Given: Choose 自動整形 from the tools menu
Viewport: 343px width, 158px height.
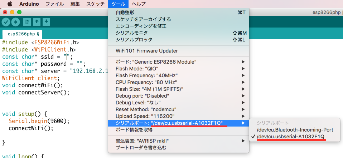Looking at the screenshot, I should pos(179,13).
